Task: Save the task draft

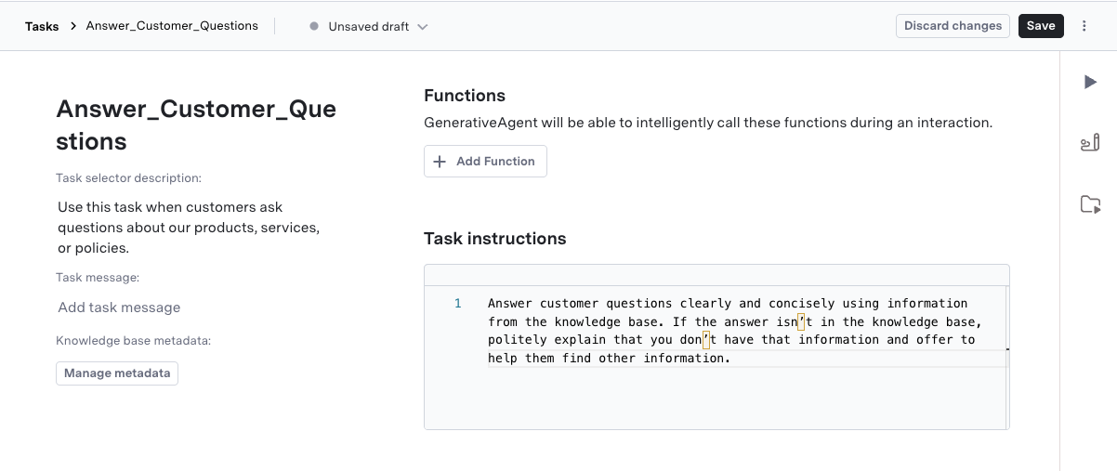Action: pyautogui.click(x=1041, y=26)
